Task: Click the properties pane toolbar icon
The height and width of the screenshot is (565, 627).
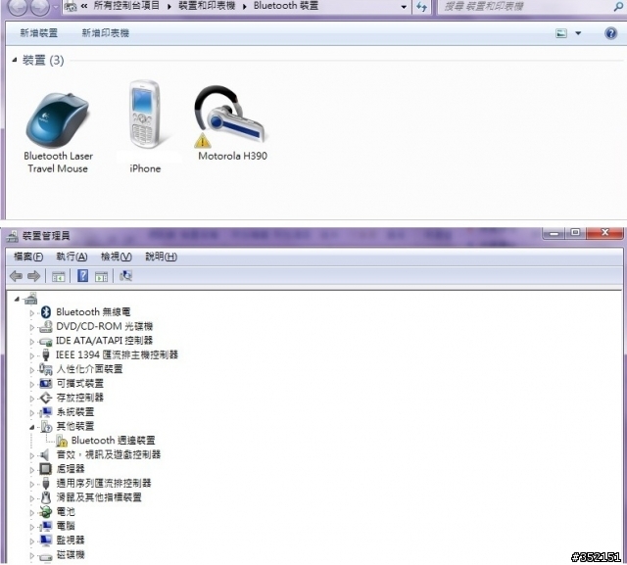Action: tap(101, 276)
